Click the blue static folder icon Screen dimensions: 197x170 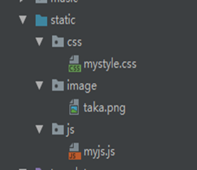[41, 20]
